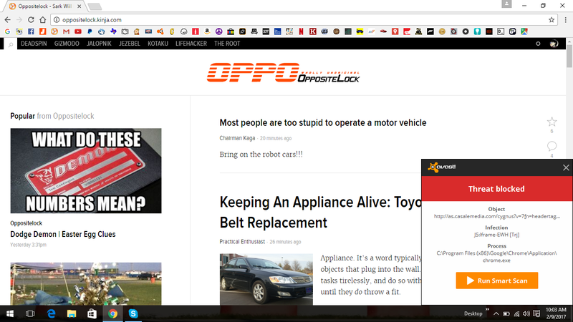Close the Avast threat popup
Viewport: 573px width, 322px height.
pos(566,167)
